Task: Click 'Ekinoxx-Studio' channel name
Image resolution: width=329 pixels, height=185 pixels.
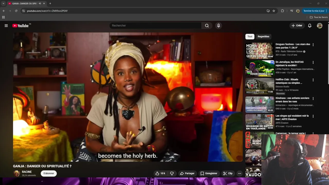Action: tap(282, 87)
